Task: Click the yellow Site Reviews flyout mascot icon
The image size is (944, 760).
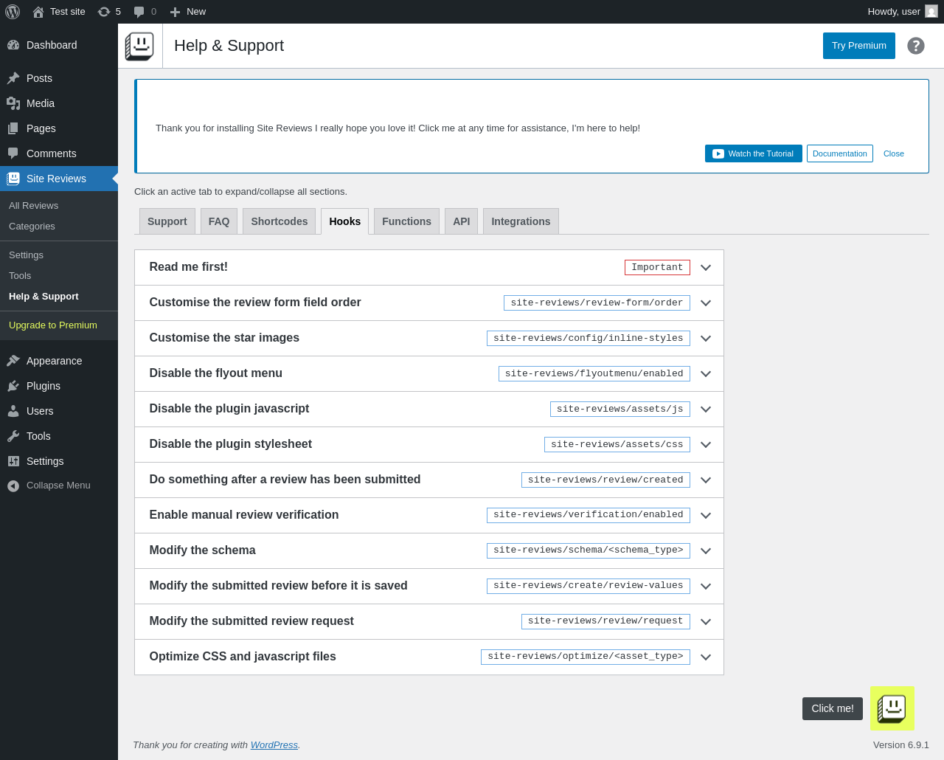Action: [892, 708]
